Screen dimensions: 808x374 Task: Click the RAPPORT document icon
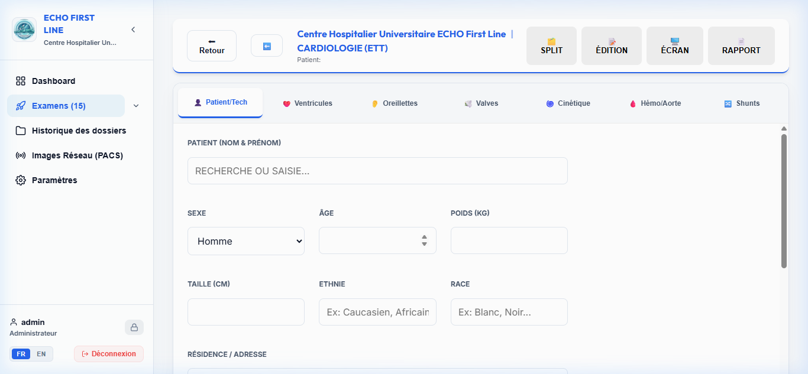pyautogui.click(x=741, y=41)
